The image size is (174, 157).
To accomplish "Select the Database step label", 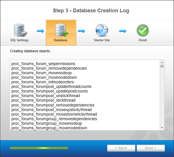I will click(60, 40).
